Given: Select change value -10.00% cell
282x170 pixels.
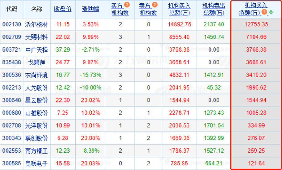Looking at the screenshot, I should coord(91,87).
